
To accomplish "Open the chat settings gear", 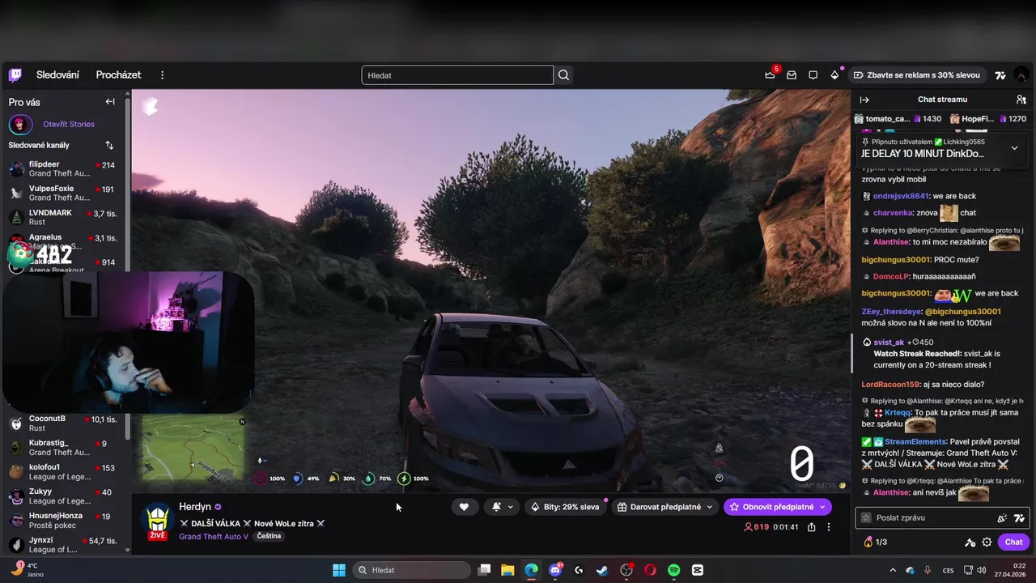I will pyautogui.click(x=987, y=543).
